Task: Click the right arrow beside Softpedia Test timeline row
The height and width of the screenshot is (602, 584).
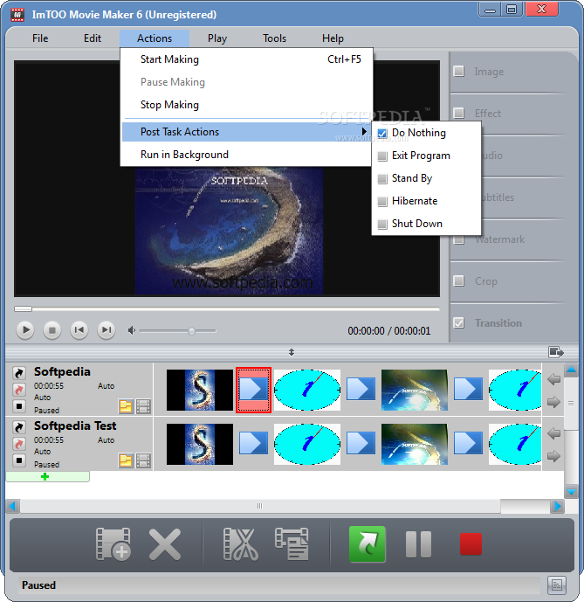Action: [x=553, y=456]
